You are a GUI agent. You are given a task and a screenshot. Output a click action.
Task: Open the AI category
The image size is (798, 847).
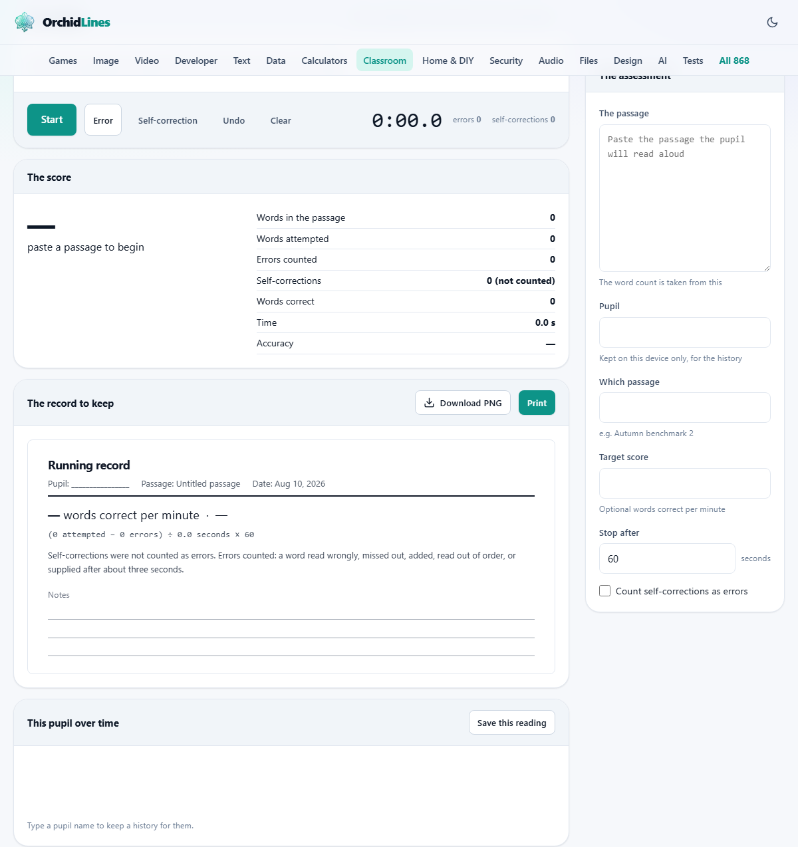(662, 60)
